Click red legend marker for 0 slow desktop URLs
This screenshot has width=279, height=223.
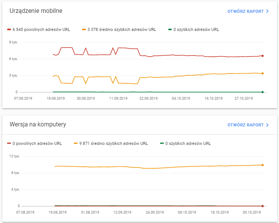[9, 143]
